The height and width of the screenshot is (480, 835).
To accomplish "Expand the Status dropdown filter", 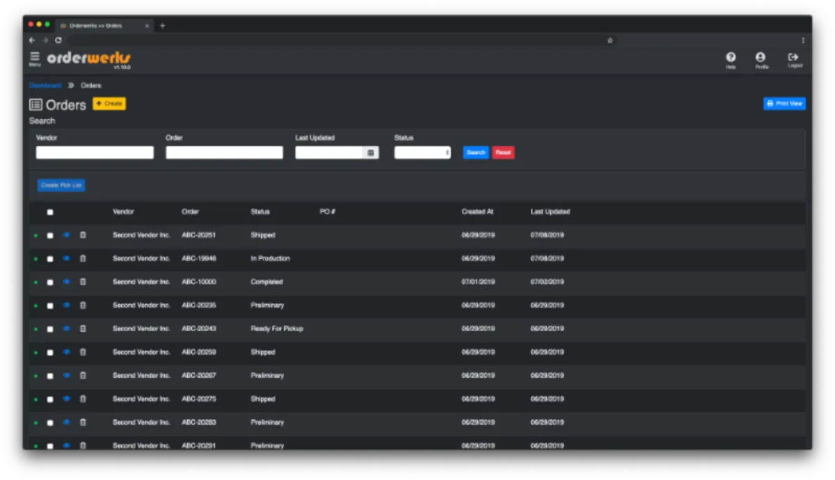I will pyautogui.click(x=422, y=152).
